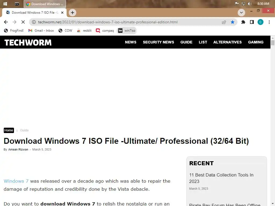
Task: Open the NEWS menu
Action: [x=131, y=42]
